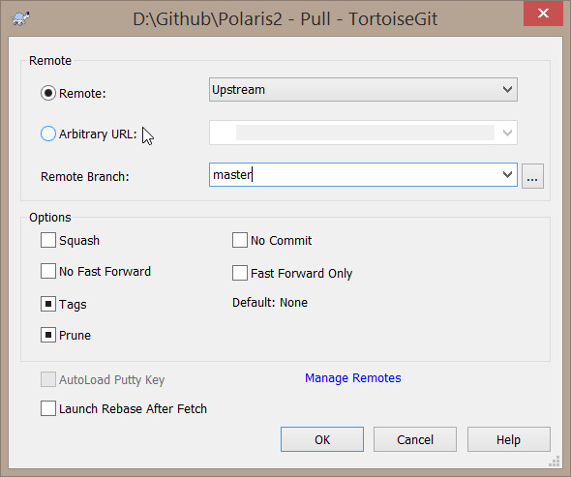
Task: Click the resize grip in dialog corner
Action: click(x=555, y=461)
